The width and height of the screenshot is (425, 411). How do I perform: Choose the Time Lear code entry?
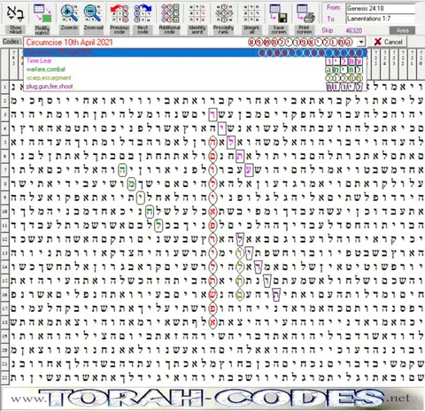click(x=195, y=61)
